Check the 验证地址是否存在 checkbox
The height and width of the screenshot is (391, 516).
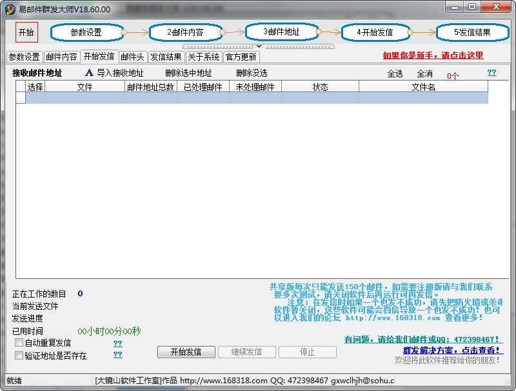[19, 355]
